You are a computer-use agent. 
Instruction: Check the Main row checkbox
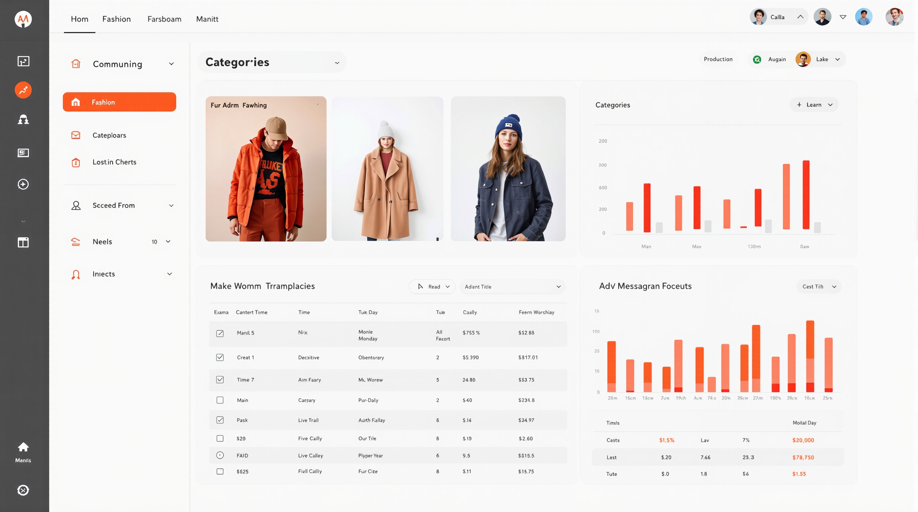(x=220, y=400)
